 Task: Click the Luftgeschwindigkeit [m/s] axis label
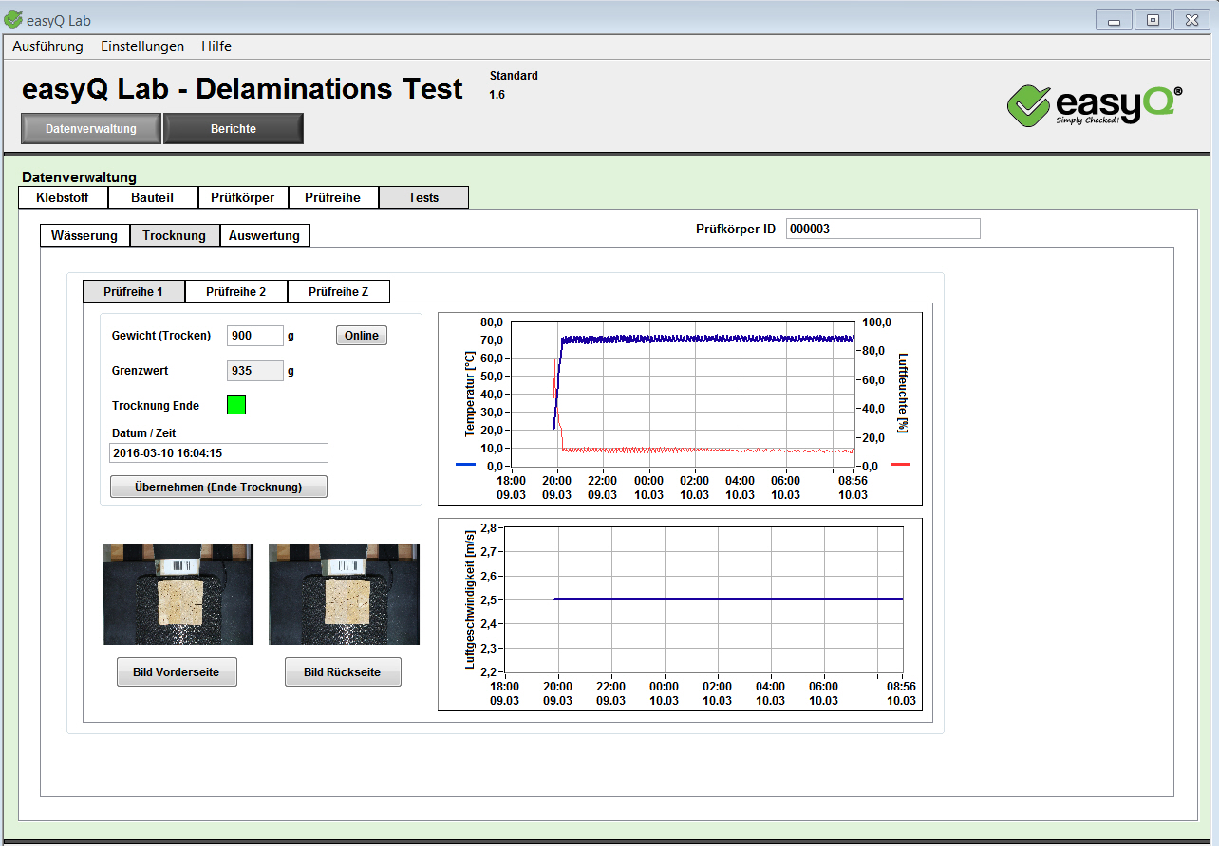tap(469, 599)
